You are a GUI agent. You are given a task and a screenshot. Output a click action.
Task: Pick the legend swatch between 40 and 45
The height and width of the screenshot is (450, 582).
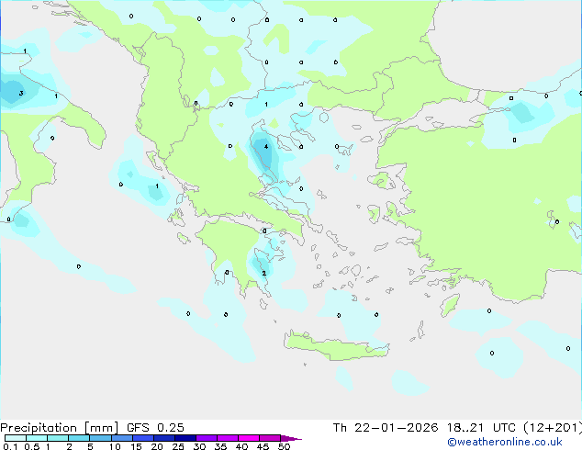click(249, 438)
